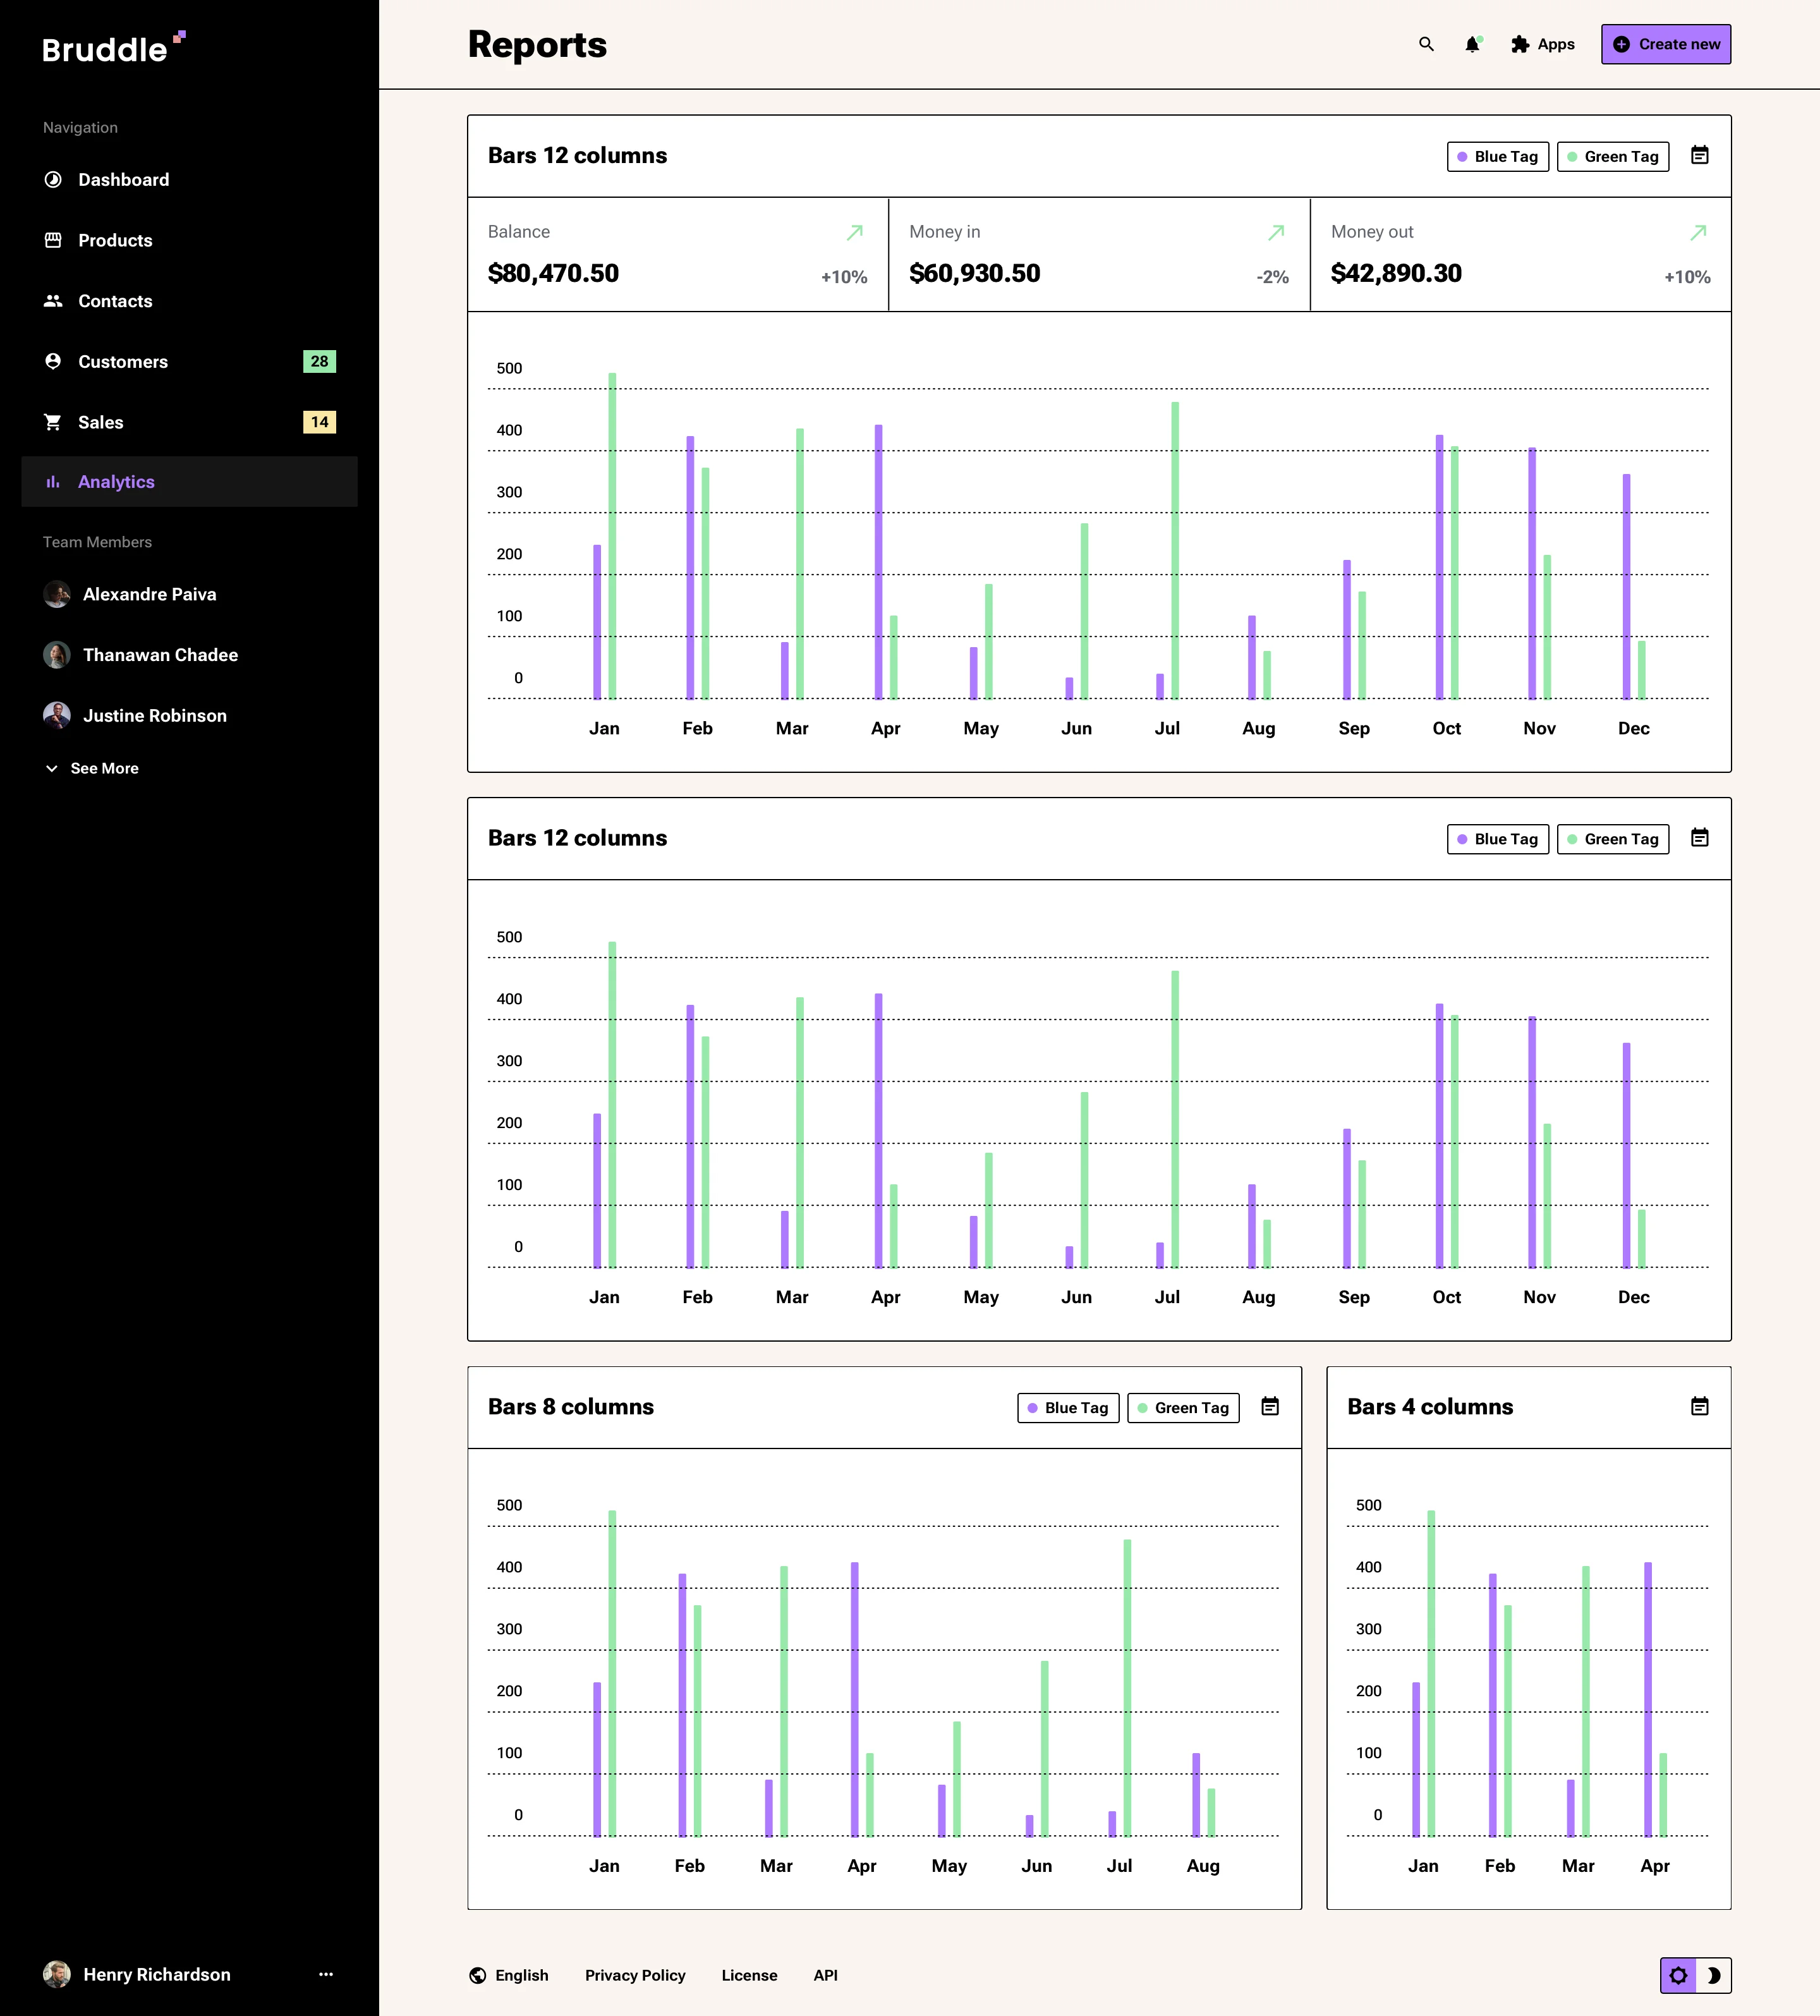Screen dimensions: 1820x2016
Task: Open the Privacy Policy link
Action: pyautogui.click(x=635, y=1975)
